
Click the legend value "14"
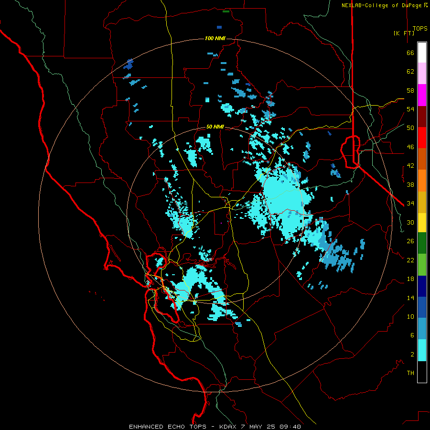(x=410, y=298)
